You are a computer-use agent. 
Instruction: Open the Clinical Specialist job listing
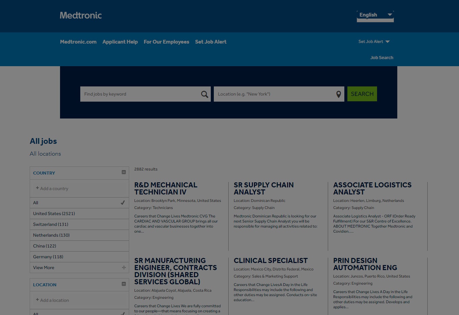pos(270,261)
